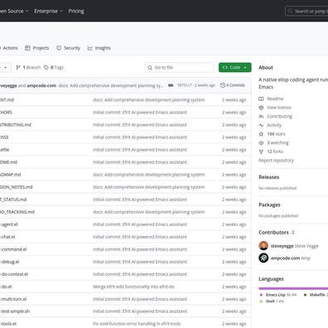Screen dimensions: 328x328
Task: Click the Go to file search box
Action: click(x=179, y=67)
